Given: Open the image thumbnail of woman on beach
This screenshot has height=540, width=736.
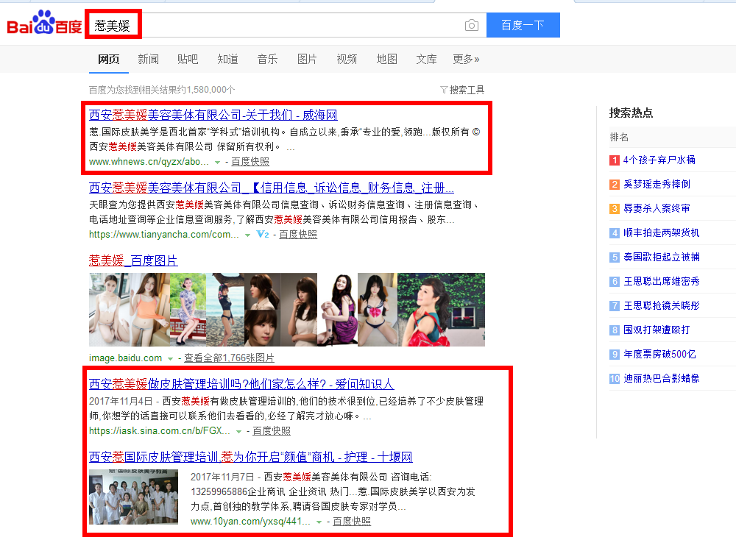Looking at the screenshot, I should [225, 310].
